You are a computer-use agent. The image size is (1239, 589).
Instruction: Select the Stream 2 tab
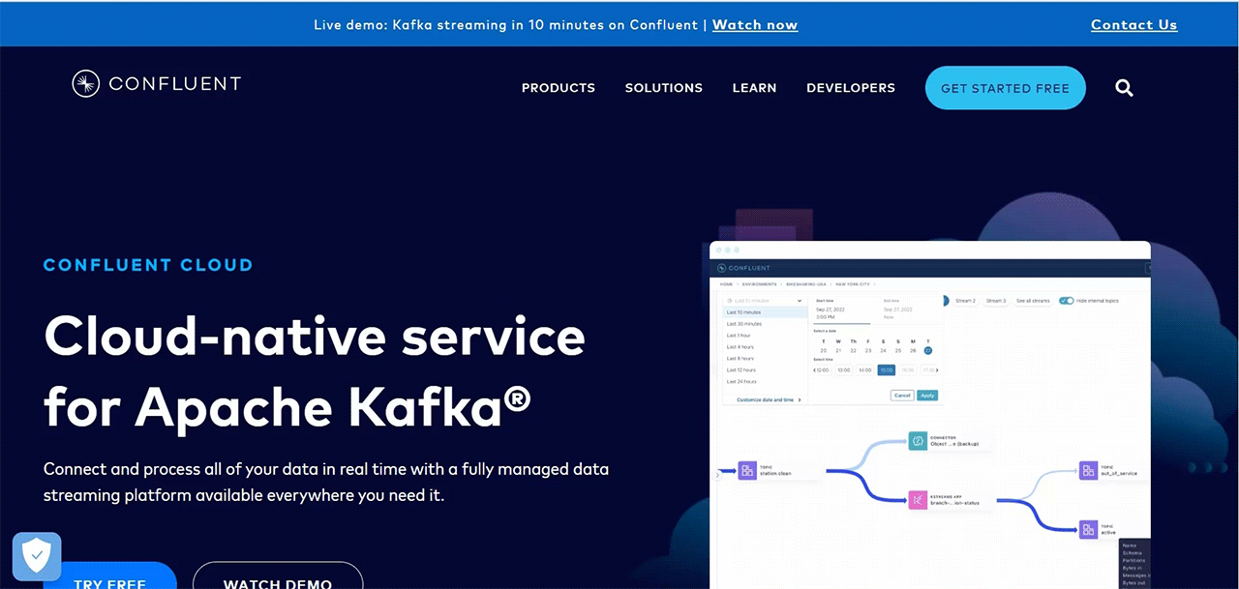coord(965,301)
